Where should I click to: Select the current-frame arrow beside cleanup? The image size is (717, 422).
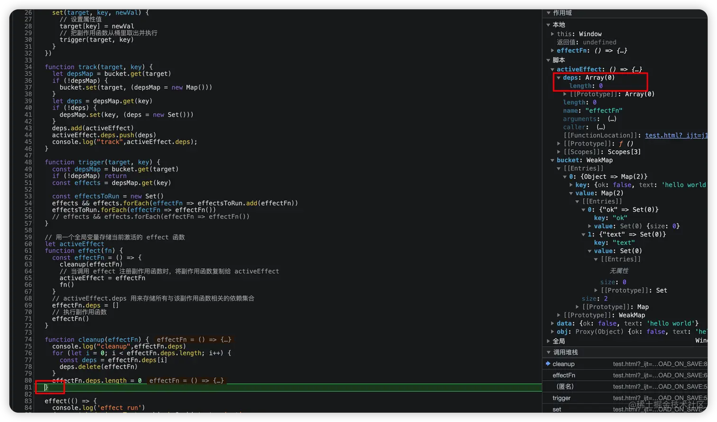pos(548,364)
